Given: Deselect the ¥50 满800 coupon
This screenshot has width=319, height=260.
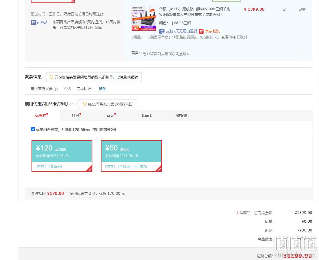Looking at the screenshot, I should [x=131, y=156].
